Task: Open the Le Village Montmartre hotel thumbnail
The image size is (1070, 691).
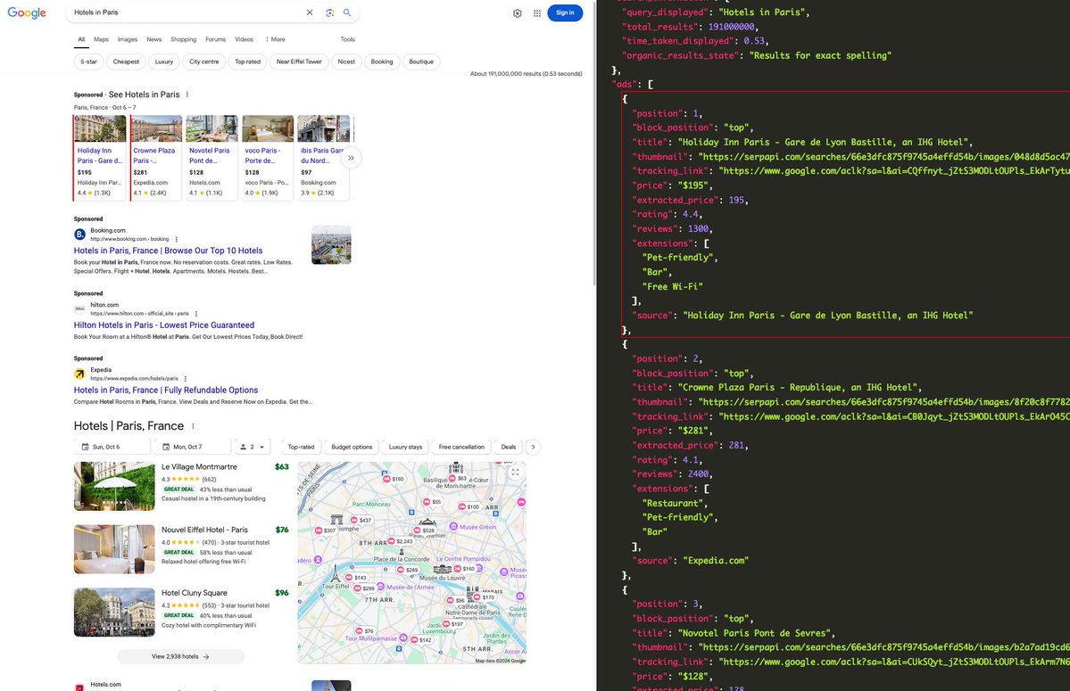Action: pos(113,485)
